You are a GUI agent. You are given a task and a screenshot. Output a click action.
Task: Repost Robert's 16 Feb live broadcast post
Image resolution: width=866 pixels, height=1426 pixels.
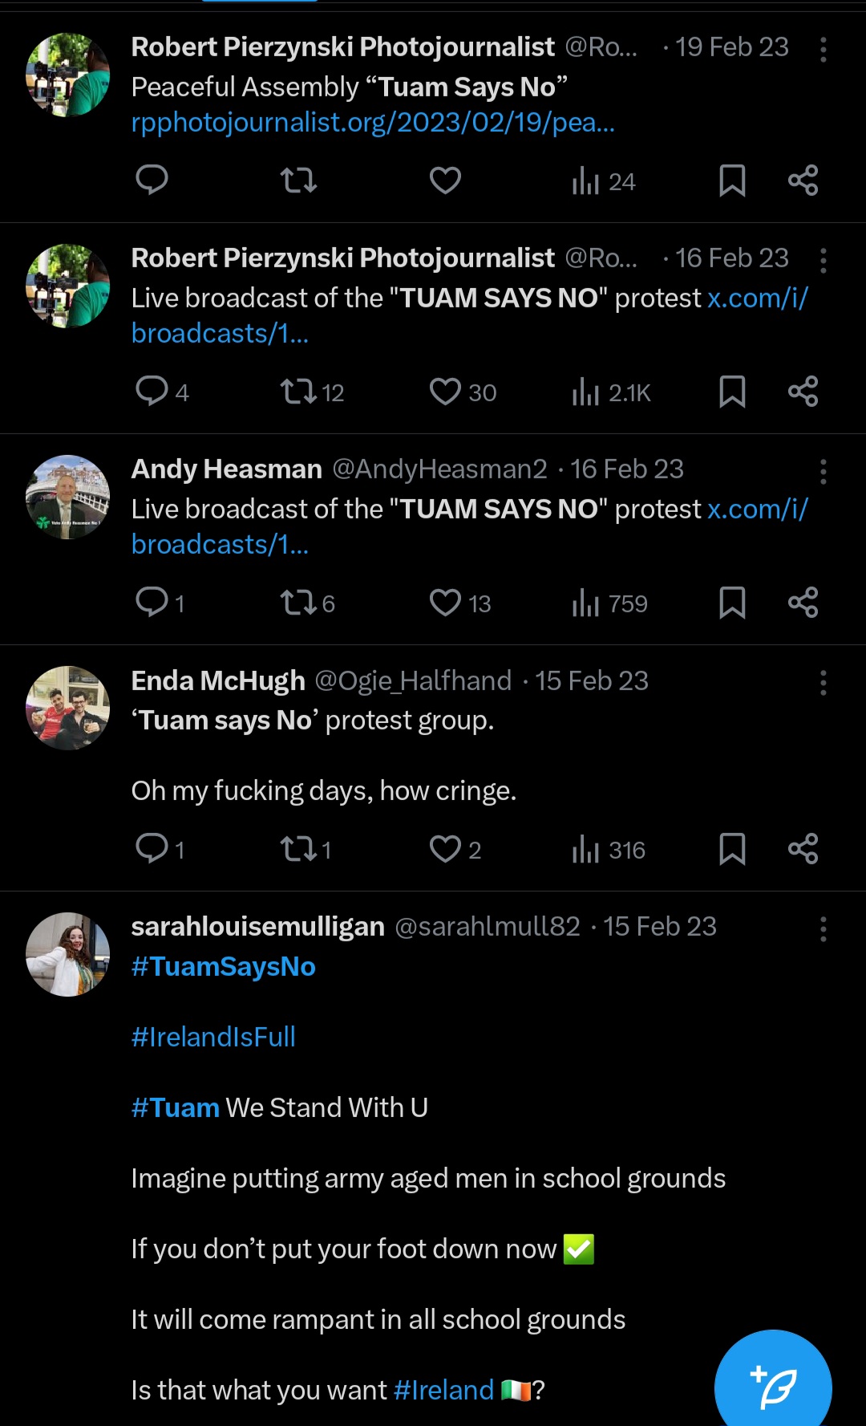298,392
